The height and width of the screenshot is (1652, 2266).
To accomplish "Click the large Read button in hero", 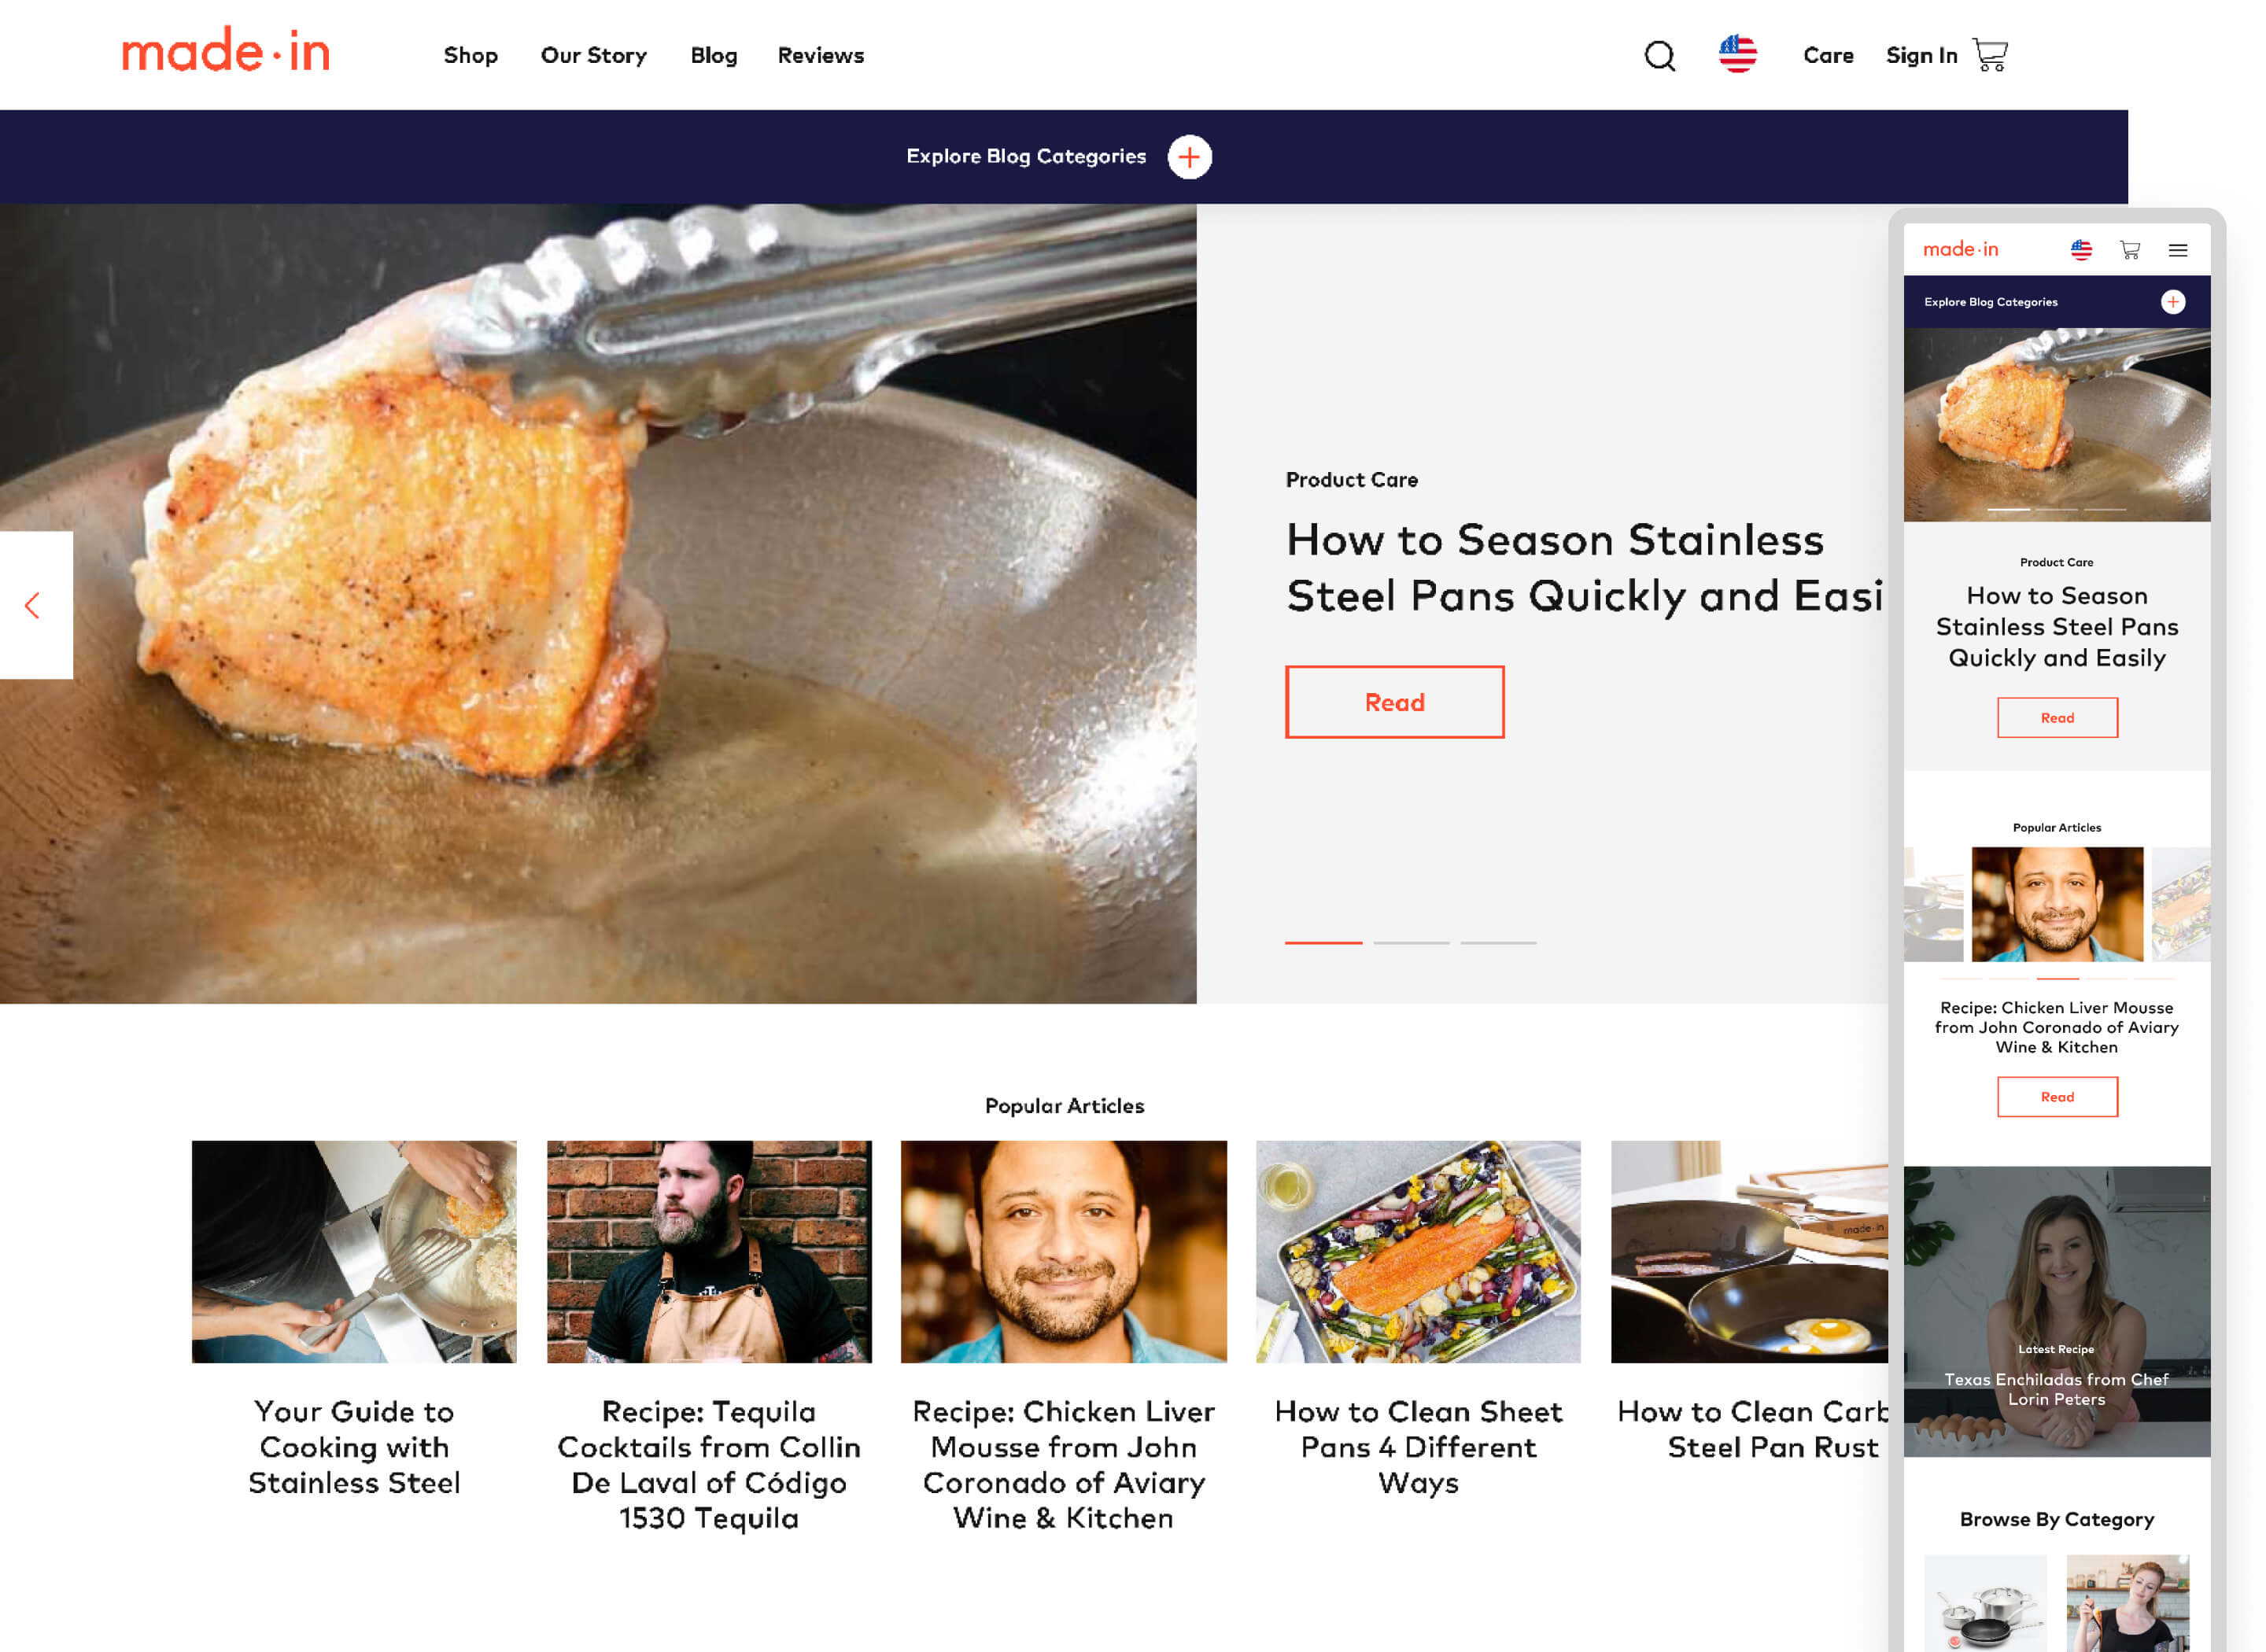I will (x=1394, y=702).
